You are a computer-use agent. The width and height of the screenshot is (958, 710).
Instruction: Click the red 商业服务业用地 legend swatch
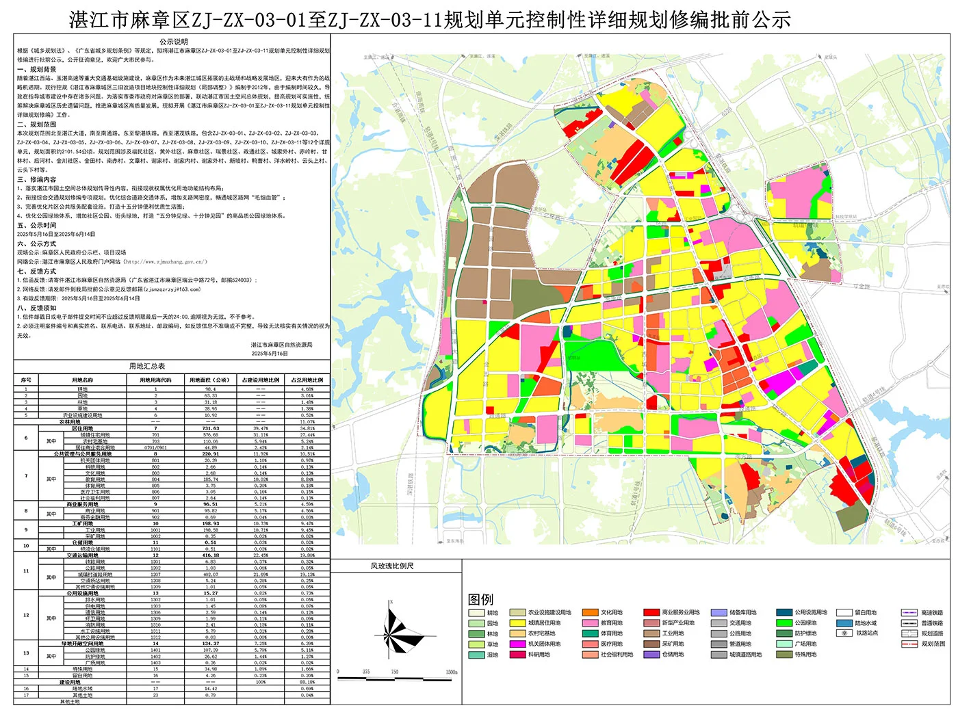[x=651, y=612]
